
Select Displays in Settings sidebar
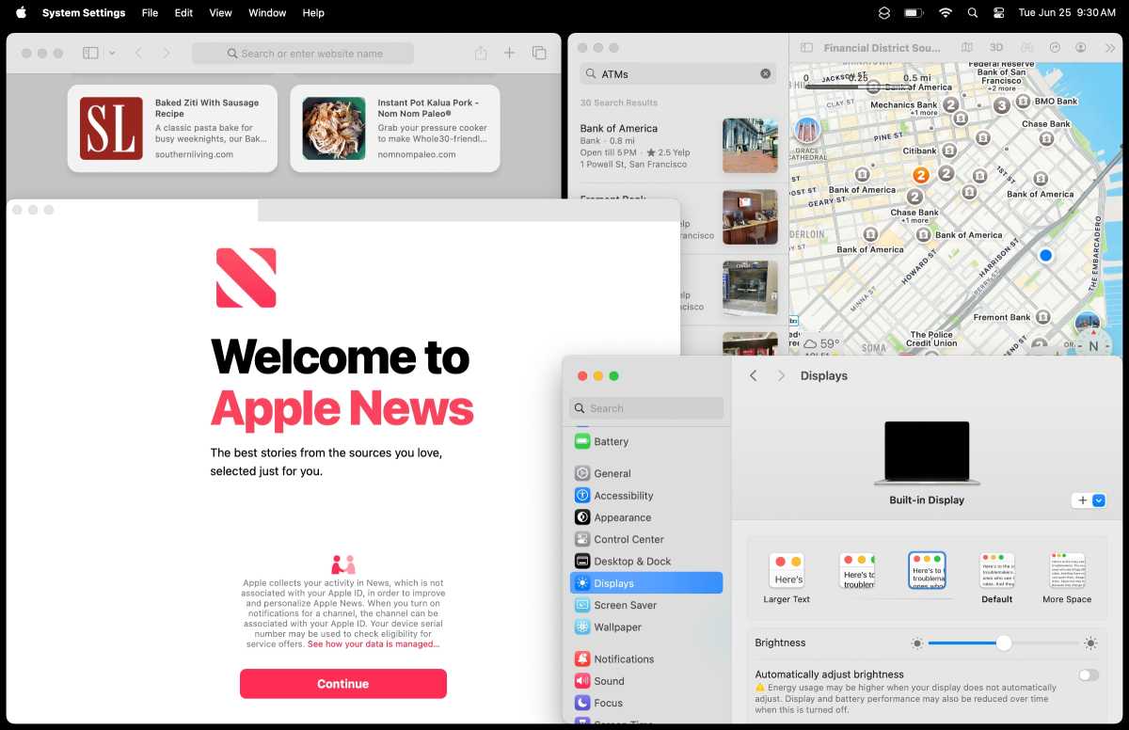[x=646, y=583]
